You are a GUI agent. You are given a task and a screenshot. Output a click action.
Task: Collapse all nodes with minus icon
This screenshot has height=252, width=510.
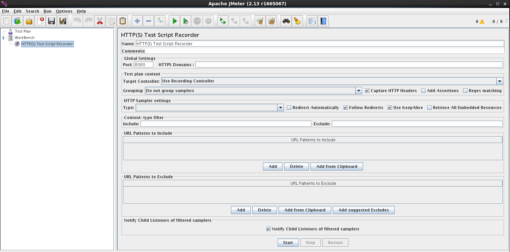tap(149, 21)
